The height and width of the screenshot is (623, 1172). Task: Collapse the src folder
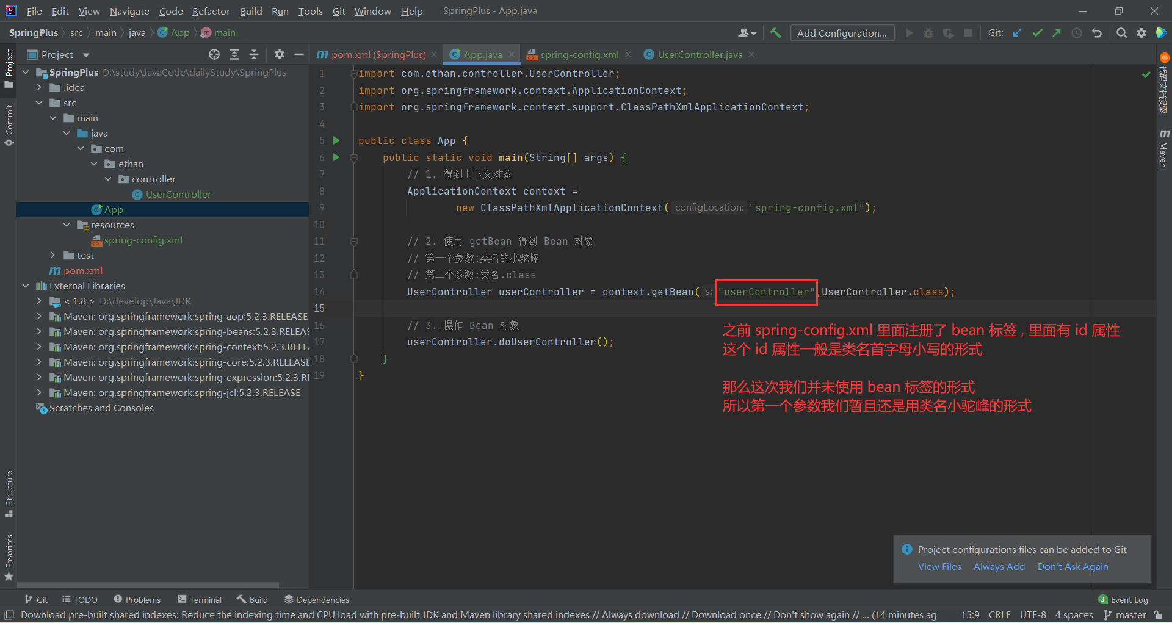click(x=39, y=103)
